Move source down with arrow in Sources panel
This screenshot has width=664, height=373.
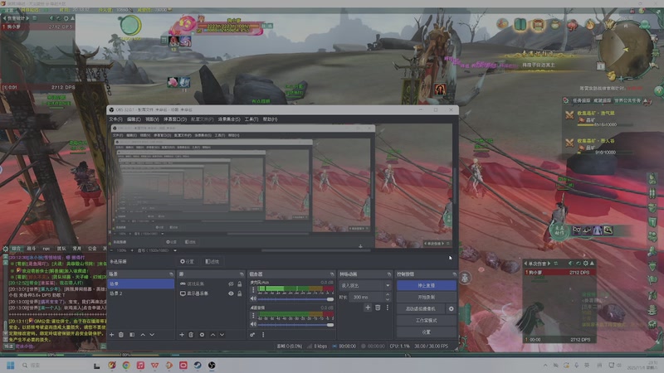pos(222,335)
